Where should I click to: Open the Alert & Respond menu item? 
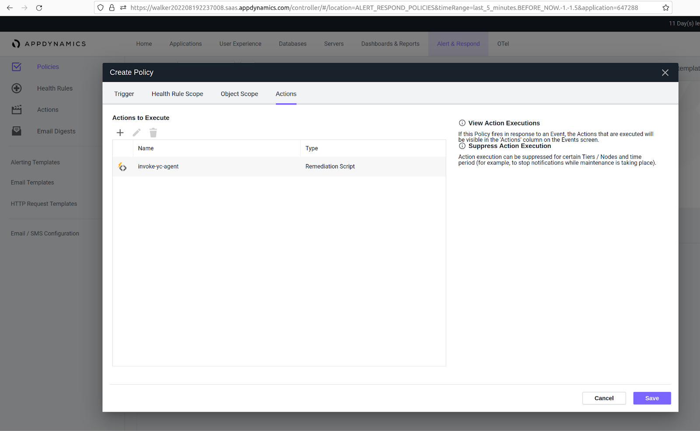[x=458, y=44]
